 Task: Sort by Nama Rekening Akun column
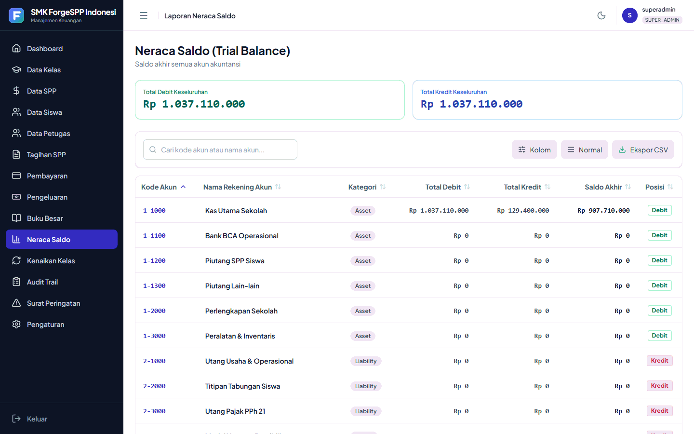242,187
